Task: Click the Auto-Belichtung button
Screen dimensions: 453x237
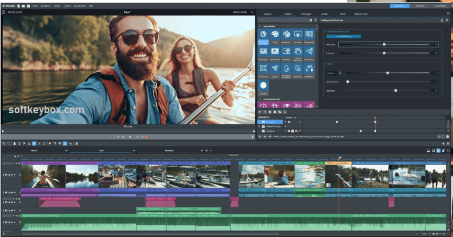Action: click(344, 37)
